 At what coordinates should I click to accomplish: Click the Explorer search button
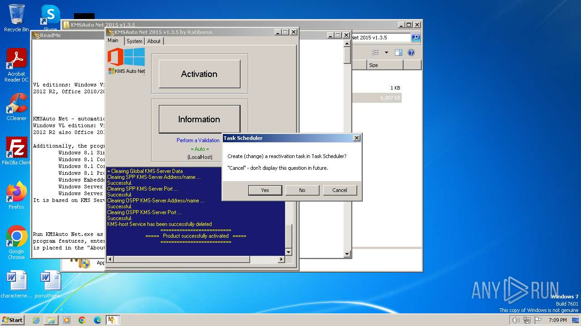415,38
